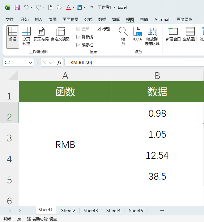Image resolution: width=204 pixels, height=222 pixels.
Task: Switch to the 审阅 tab
Action: [116, 19]
